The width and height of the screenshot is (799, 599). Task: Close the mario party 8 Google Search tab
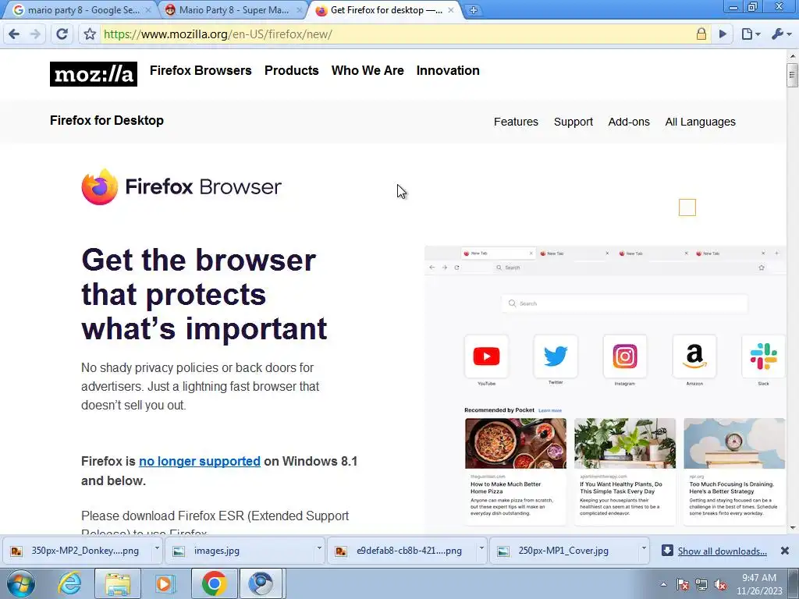point(148,10)
